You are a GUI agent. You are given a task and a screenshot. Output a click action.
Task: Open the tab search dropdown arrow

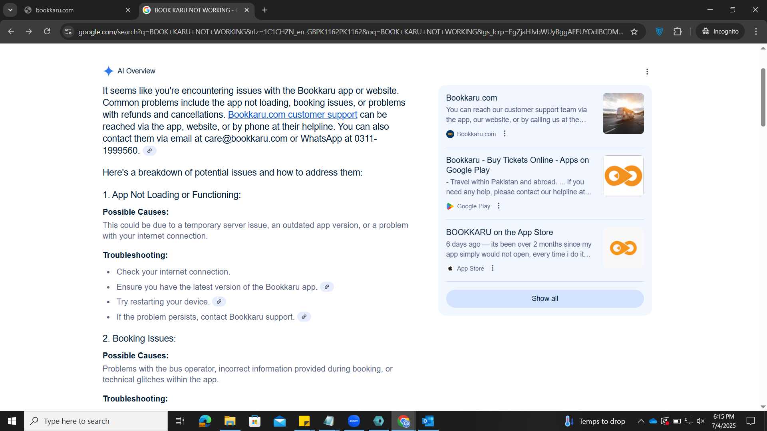point(10,10)
